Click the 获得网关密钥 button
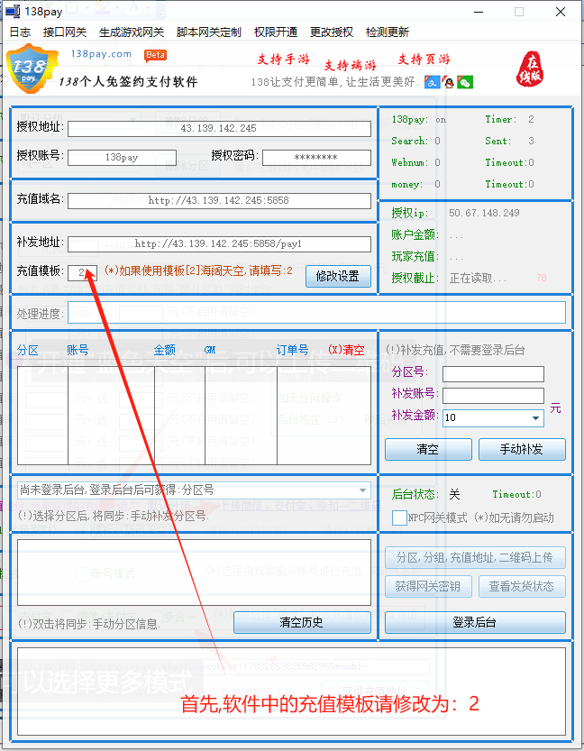The image size is (584, 751). click(428, 586)
